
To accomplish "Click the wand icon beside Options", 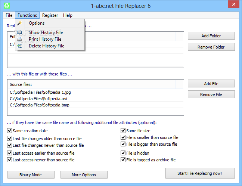I will tap(19, 23).
